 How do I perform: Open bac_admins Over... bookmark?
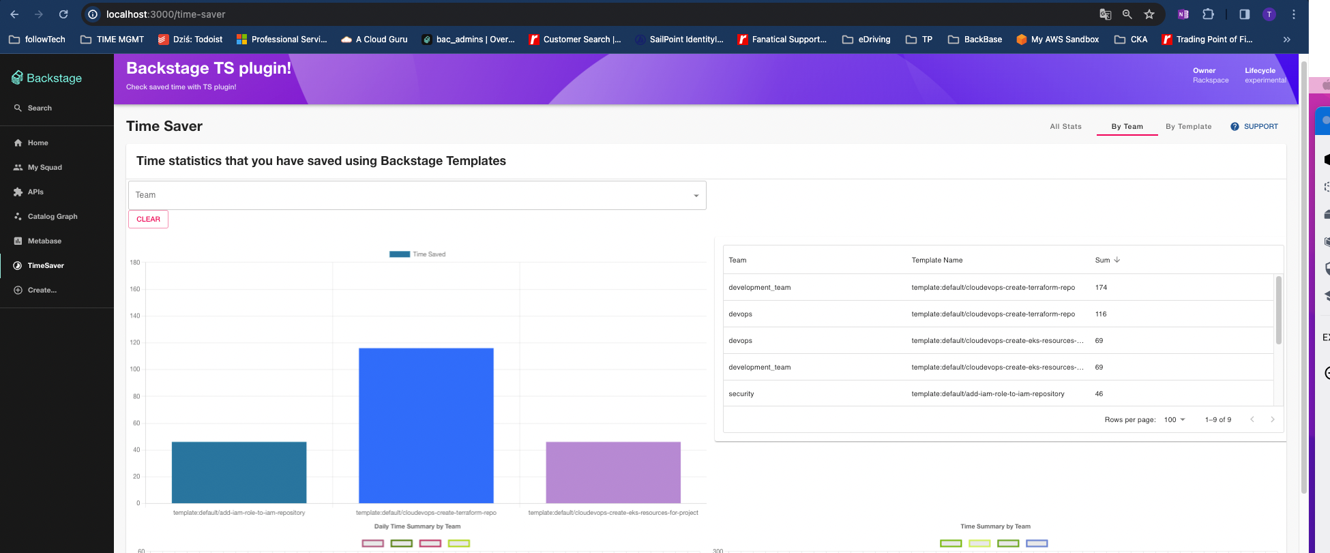469,40
